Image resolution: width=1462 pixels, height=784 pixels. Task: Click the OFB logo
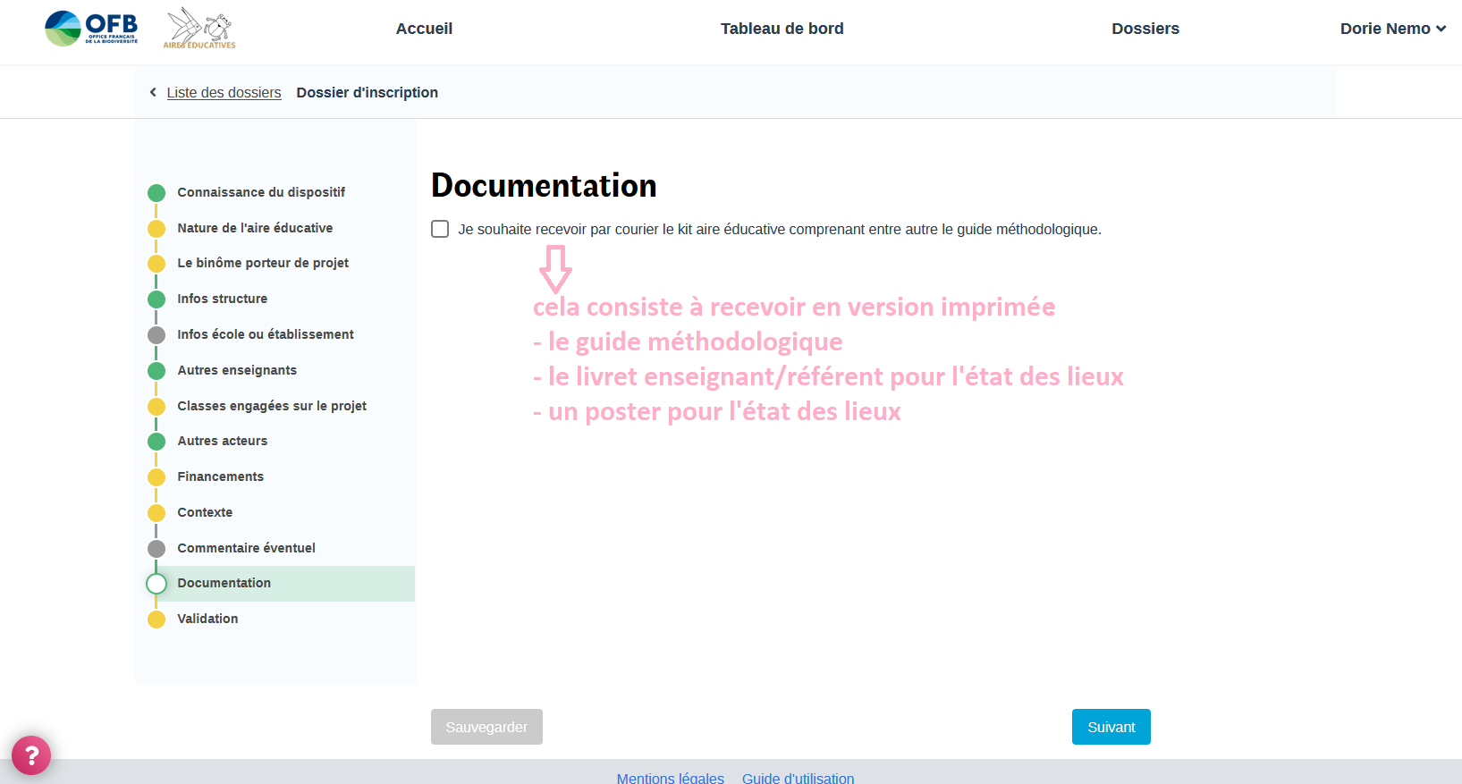click(x=91, y=29)
